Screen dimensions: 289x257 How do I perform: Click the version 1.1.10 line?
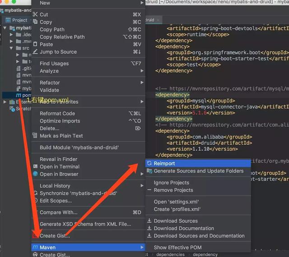click(202, 149)
